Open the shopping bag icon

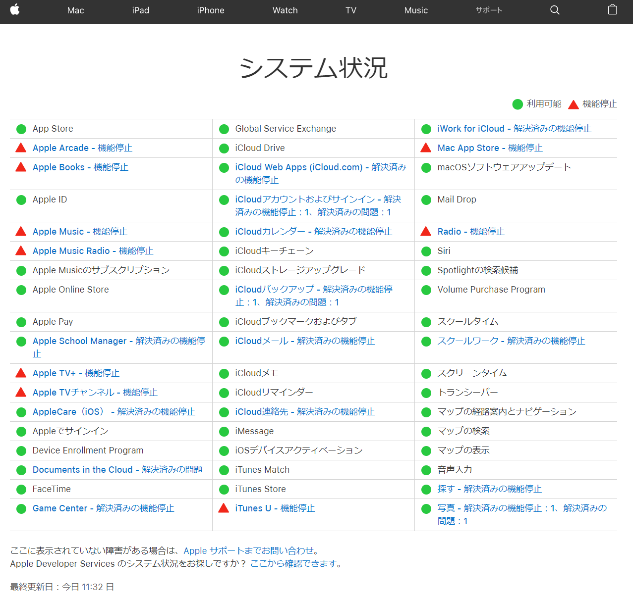tap(612, 10)
